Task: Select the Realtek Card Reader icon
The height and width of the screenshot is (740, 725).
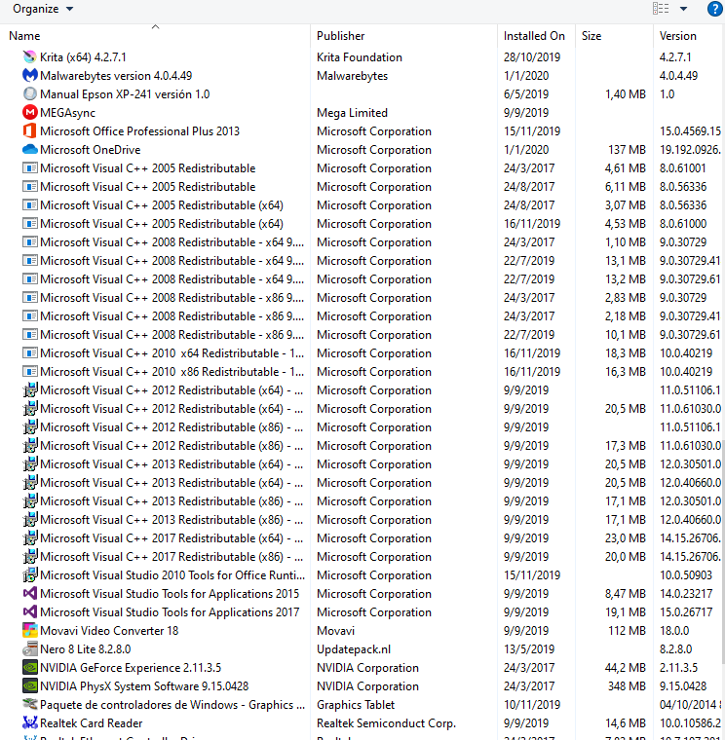Action: [x=30, y=723]
